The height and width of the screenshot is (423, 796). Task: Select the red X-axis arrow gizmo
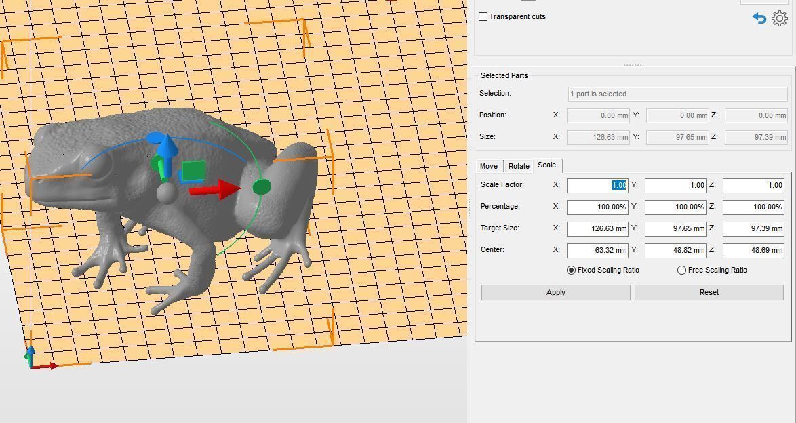coord(215,189)
